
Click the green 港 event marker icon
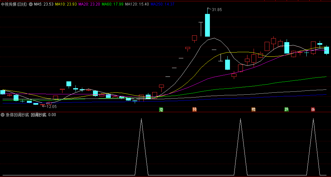tap(161, 110)
